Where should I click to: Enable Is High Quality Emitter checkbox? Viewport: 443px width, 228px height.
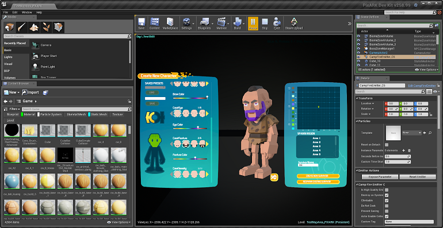click(x=387, y=190)
